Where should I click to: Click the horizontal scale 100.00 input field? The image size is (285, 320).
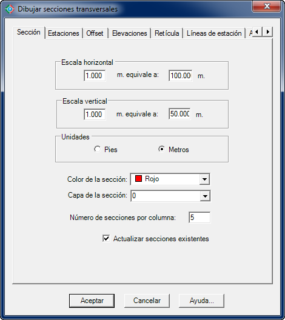[181, 76]
